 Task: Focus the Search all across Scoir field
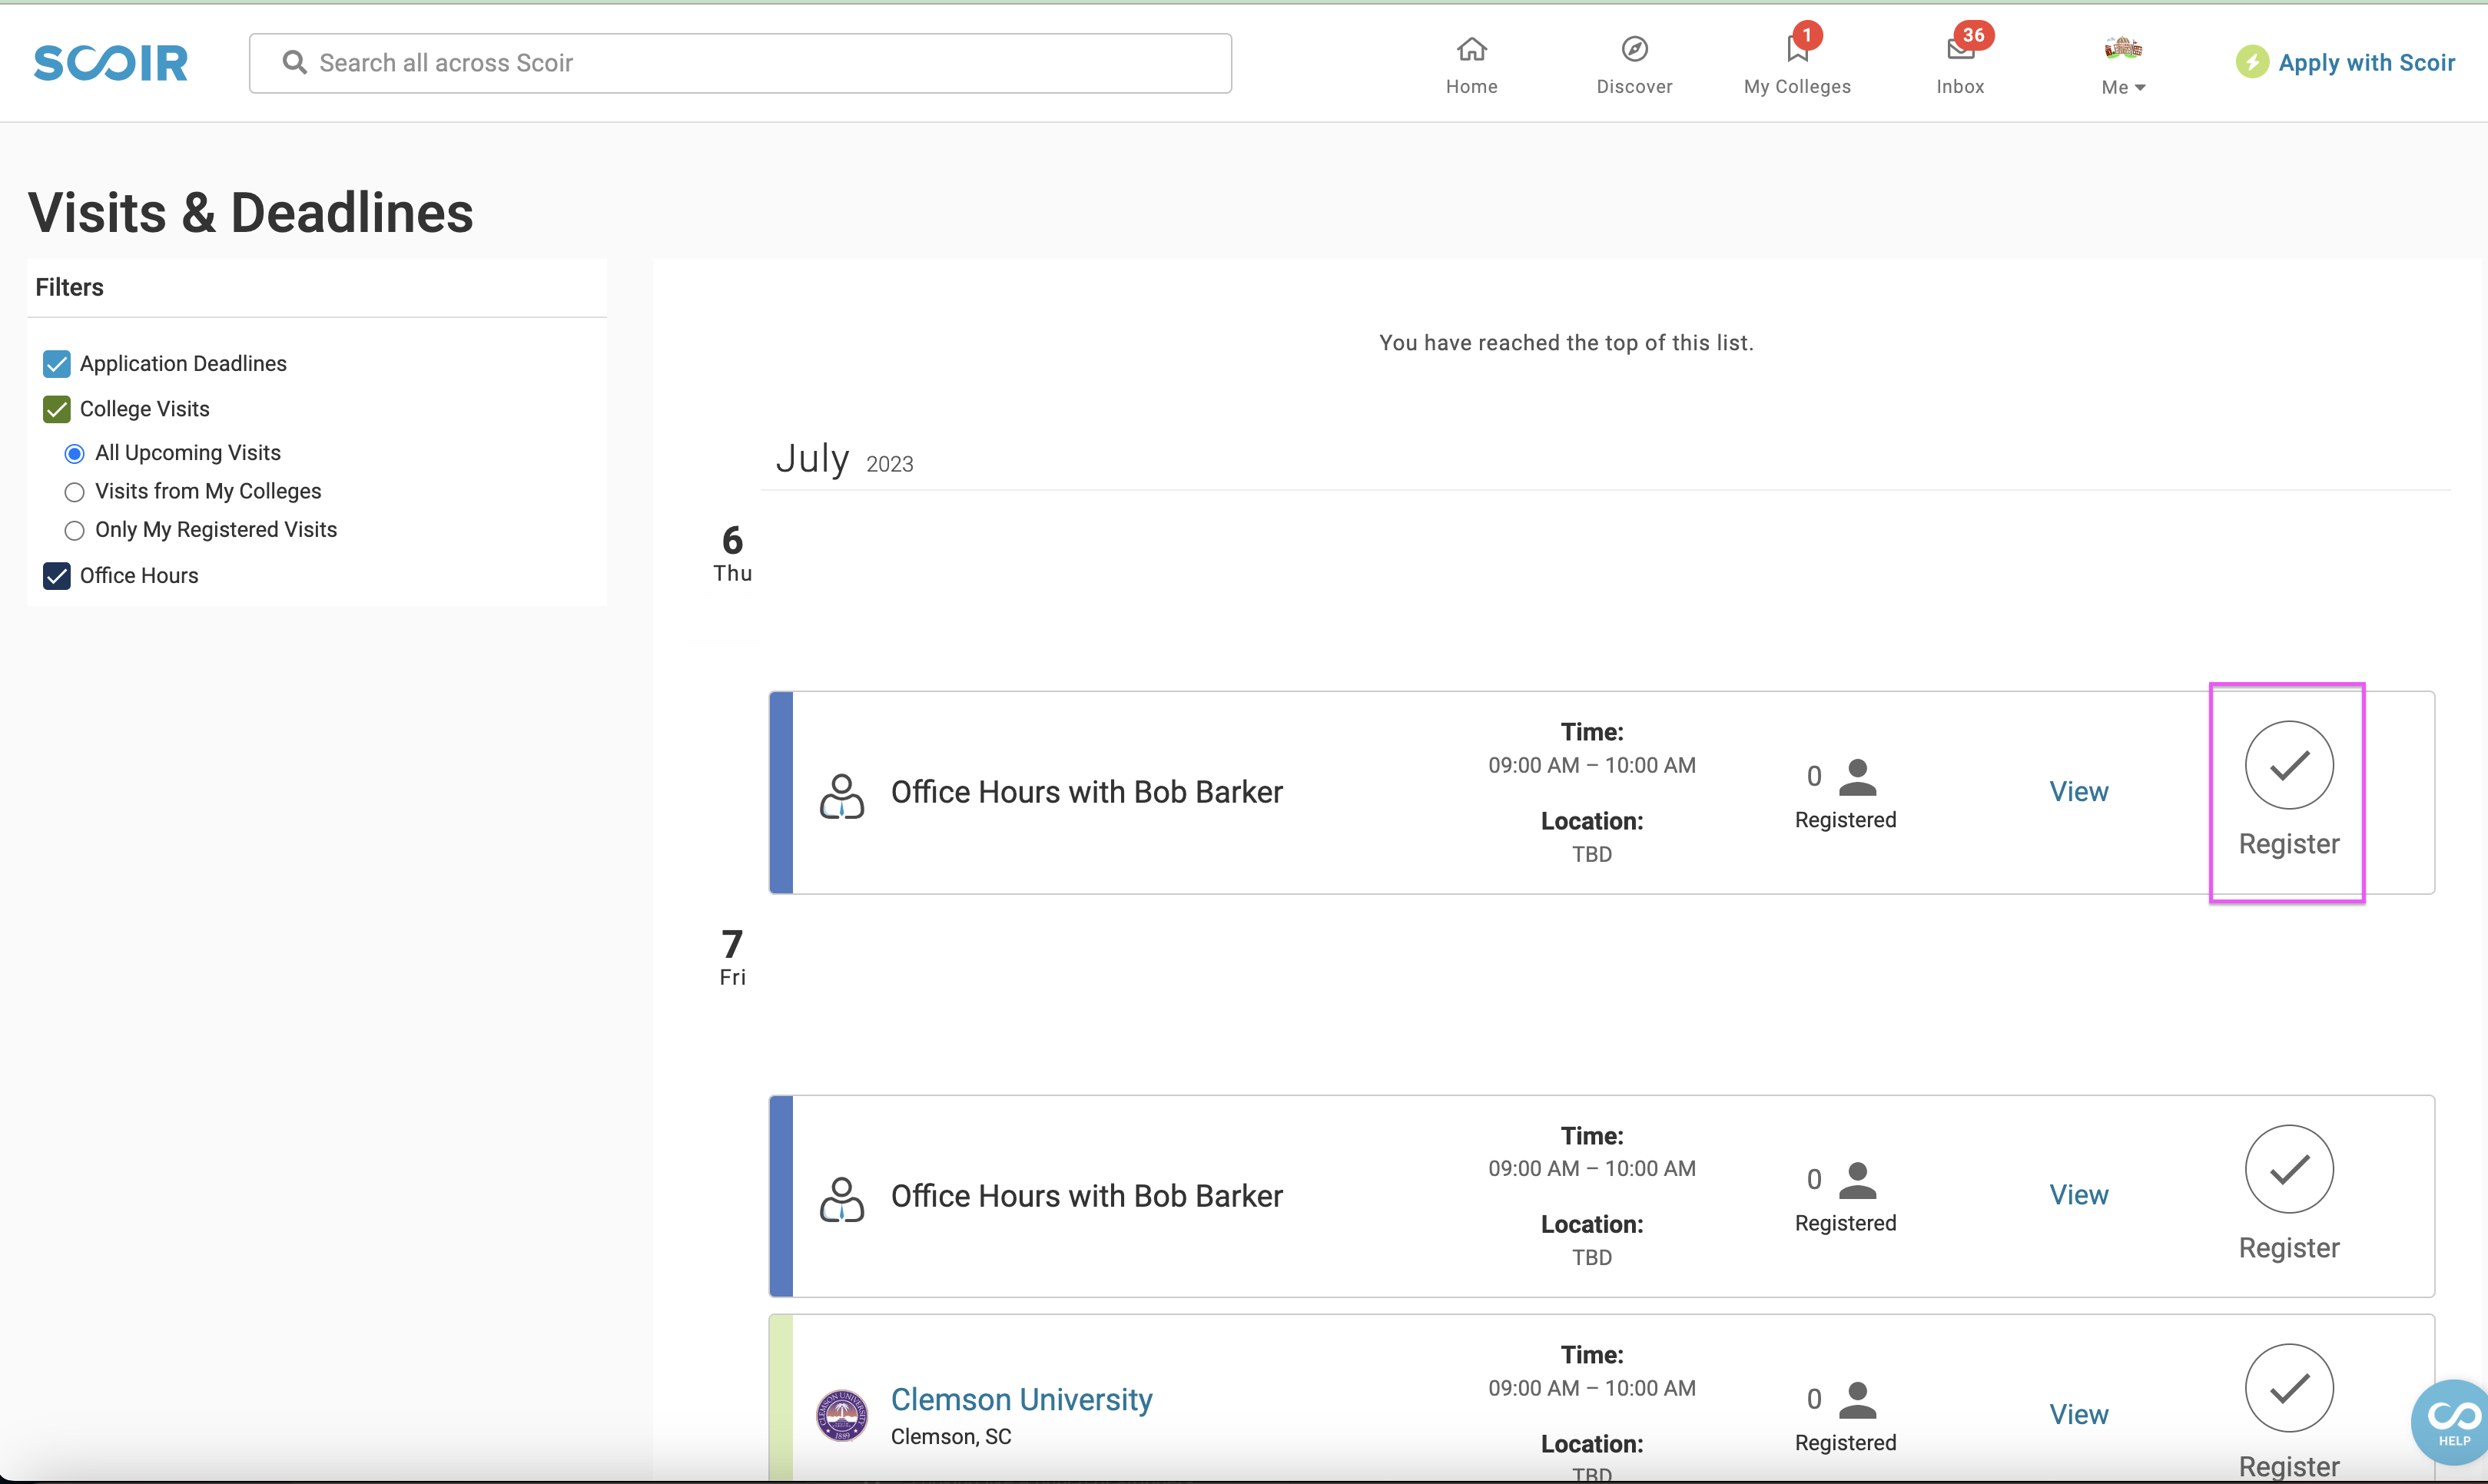(x=740, y=63)
